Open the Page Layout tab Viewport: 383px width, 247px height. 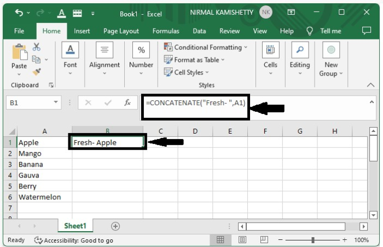click(121, 31)
